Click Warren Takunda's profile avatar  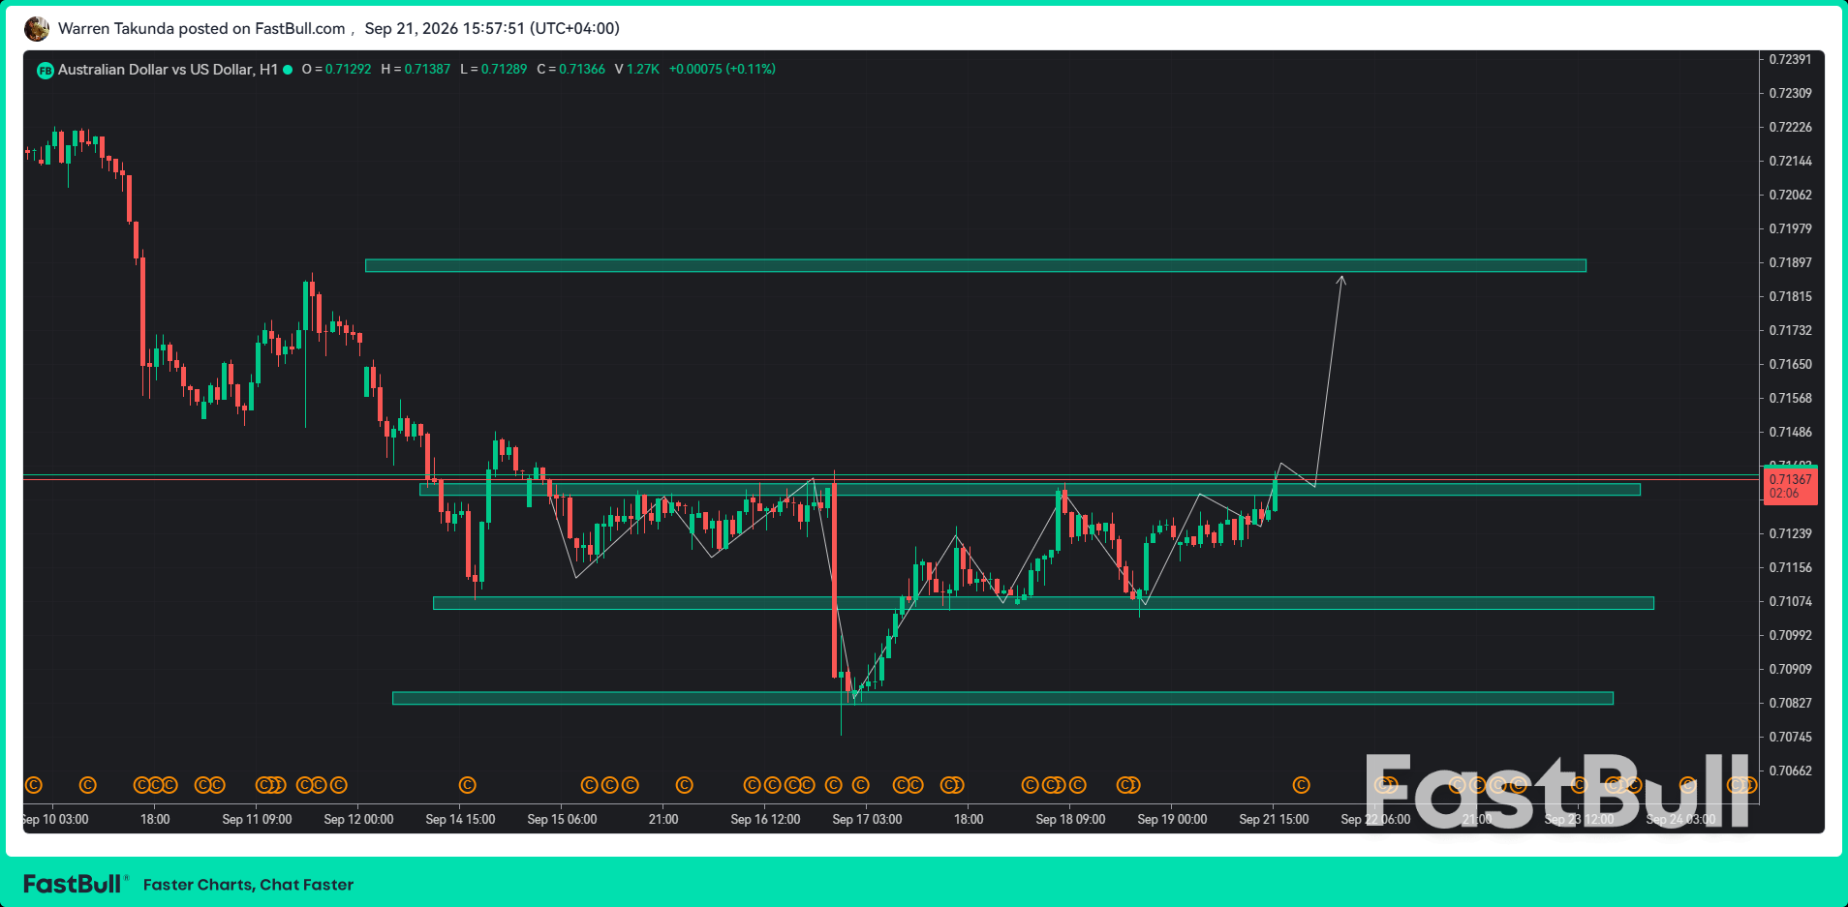click(x=37, y=29)
